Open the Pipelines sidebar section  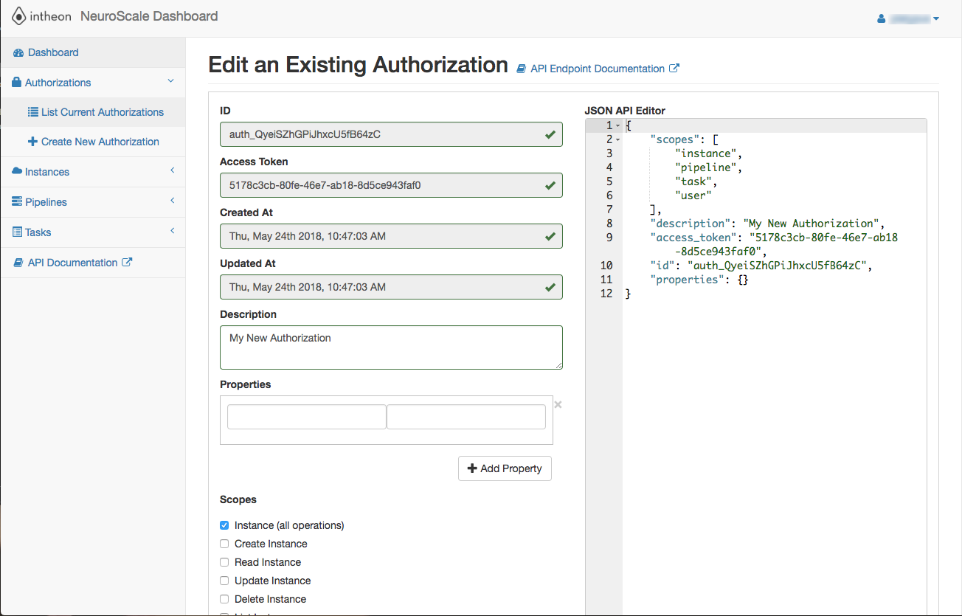pyautogui.click(x=93, y=202)
